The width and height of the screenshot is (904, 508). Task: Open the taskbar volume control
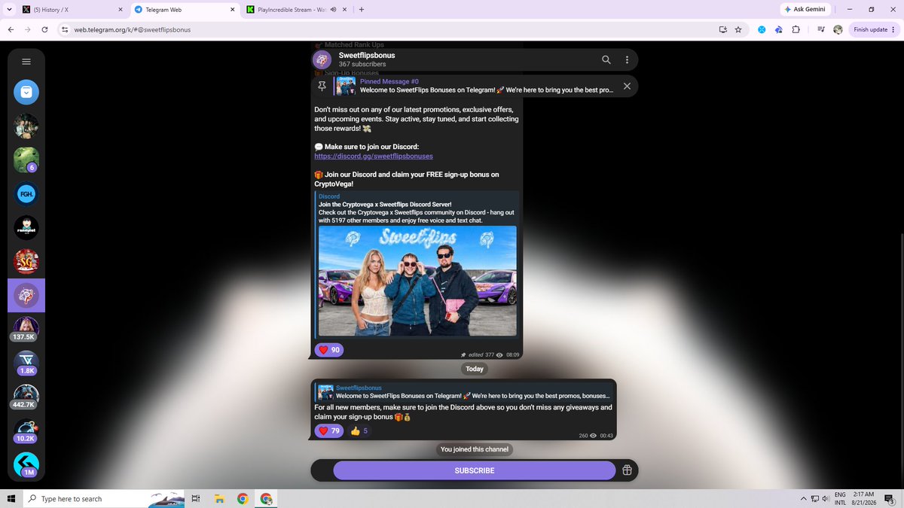point(825,498)
